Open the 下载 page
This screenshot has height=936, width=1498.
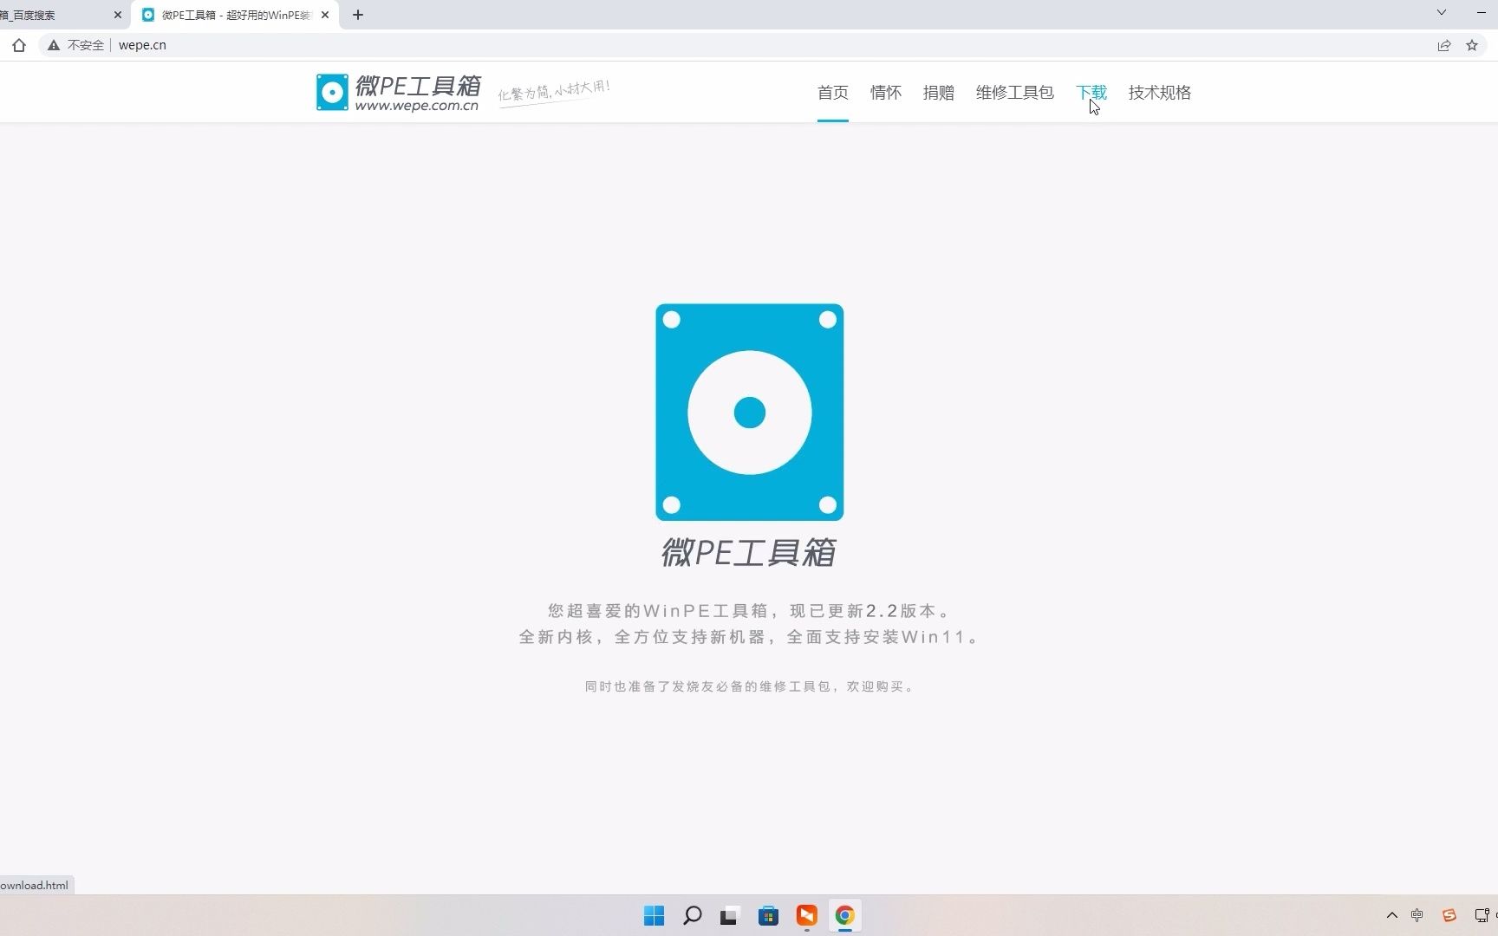(1091, 93)
